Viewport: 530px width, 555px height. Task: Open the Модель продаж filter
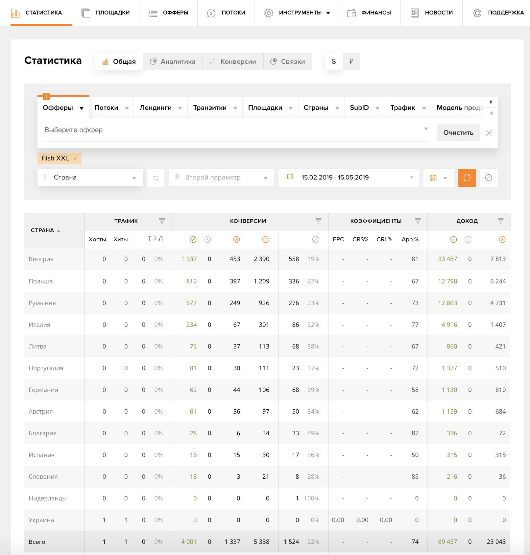[x=458, y=108]
